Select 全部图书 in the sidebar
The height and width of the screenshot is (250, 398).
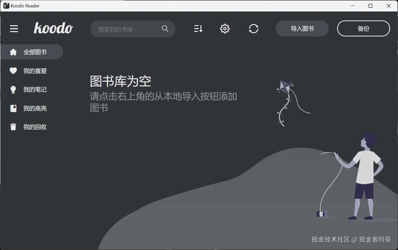coord(32,52)
